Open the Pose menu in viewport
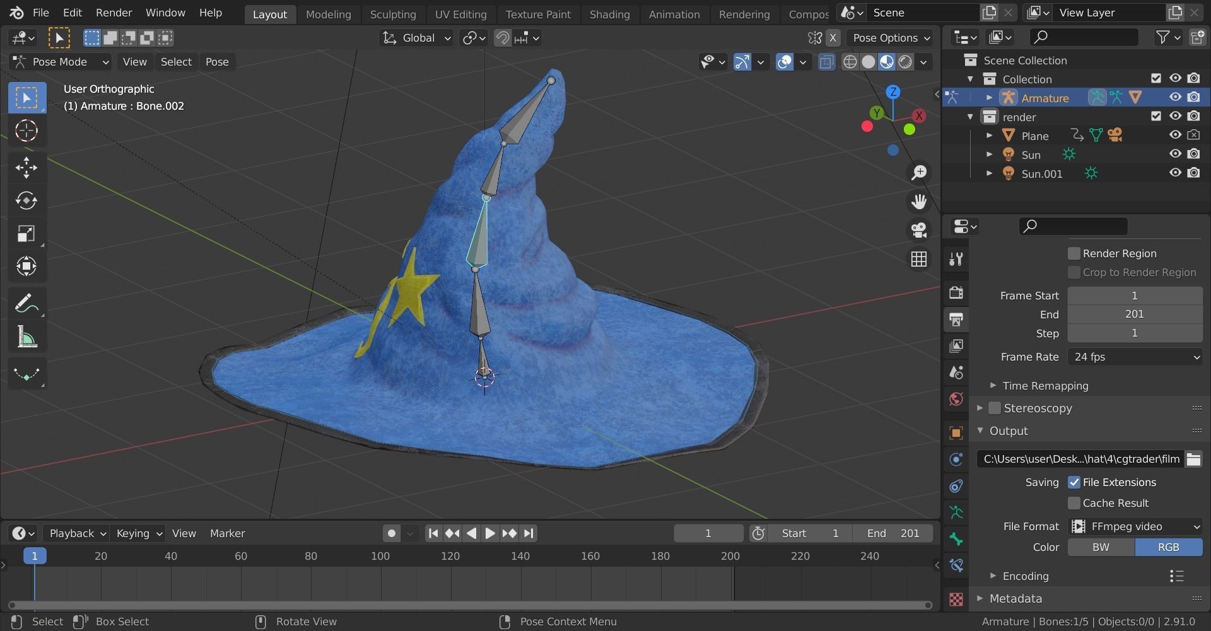Image resolution: width=1211 pixels, height=631 pixels. coord(217,62)
